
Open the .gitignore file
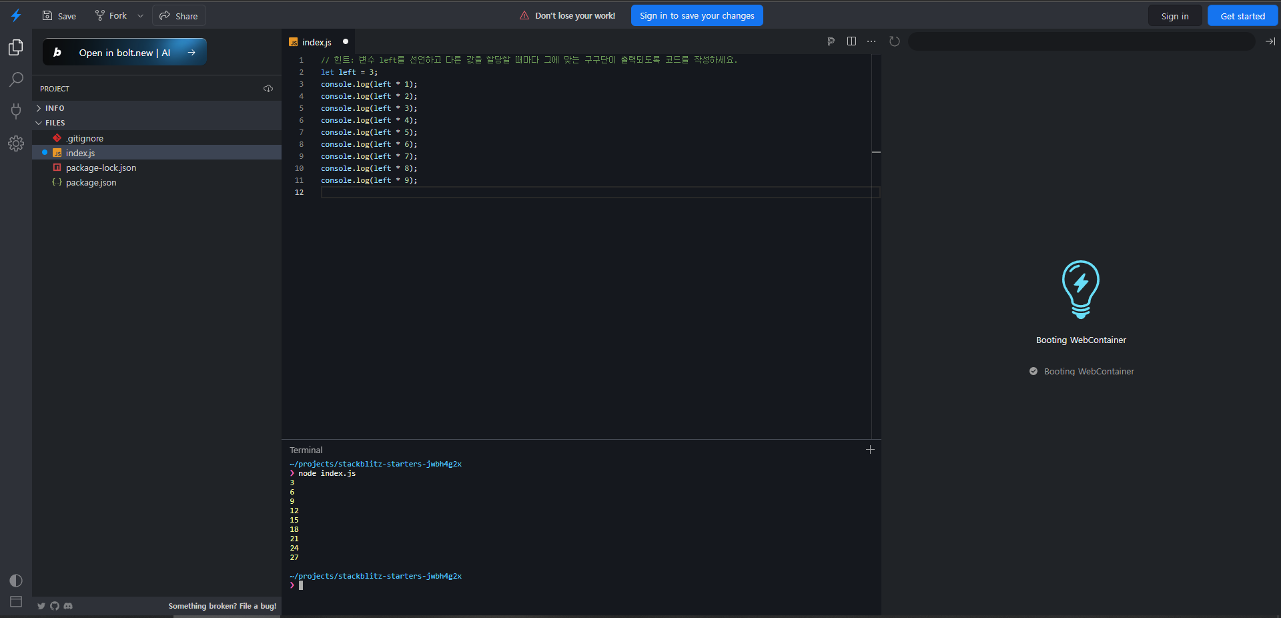tap(157, 138)
